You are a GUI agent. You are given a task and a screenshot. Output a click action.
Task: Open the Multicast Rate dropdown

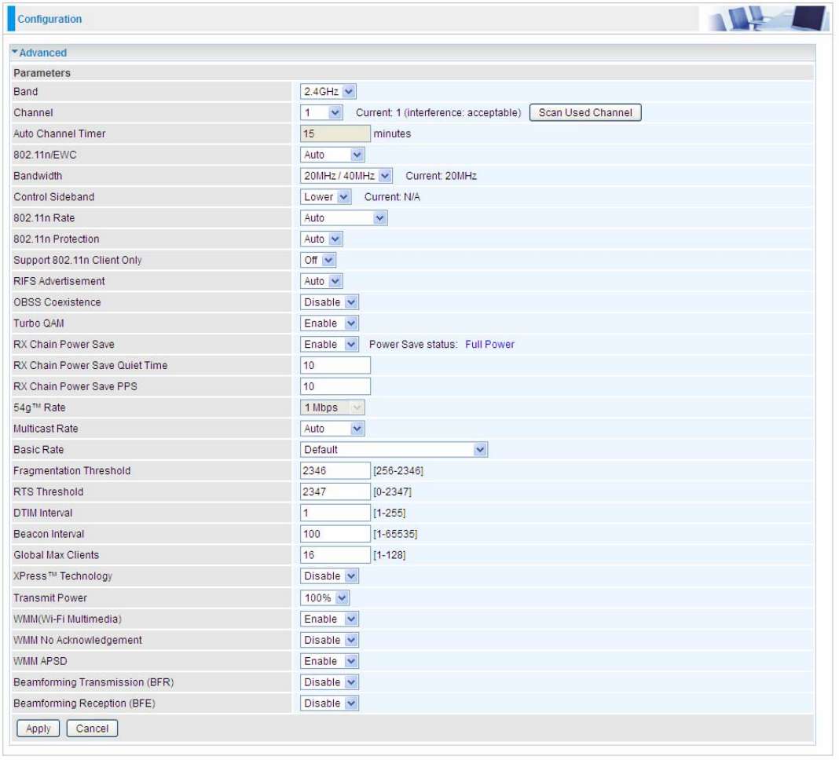(333, 429)
